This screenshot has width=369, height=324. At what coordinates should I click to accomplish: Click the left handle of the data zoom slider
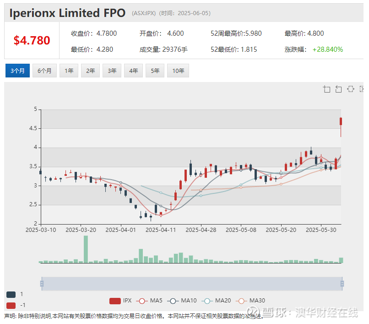tap(42, 284)
